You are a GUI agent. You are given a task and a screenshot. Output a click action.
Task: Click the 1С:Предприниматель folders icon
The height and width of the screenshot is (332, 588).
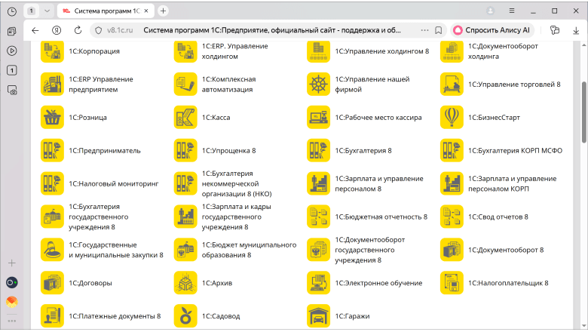[52, 150]
